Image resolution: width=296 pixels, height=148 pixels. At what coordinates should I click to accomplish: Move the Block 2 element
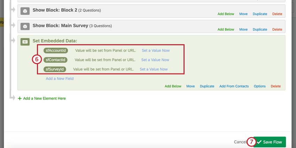[x=243, y=14]
